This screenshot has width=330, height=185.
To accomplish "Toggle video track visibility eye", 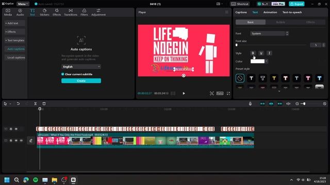I will point(16,140).
